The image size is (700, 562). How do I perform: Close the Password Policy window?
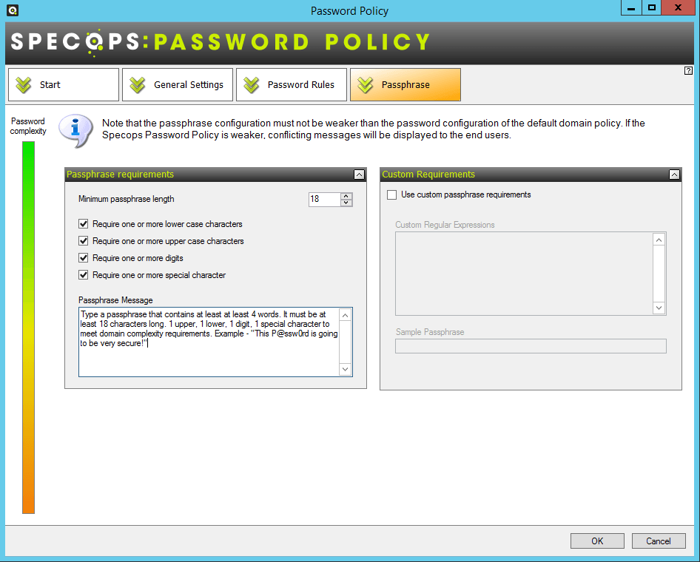point(678,7)
